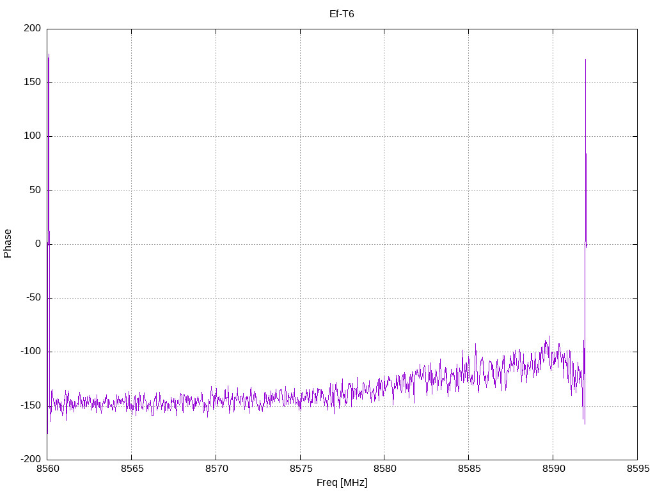Click the 8590 x-axis tick label
The image size is (655, 491).
553,469
